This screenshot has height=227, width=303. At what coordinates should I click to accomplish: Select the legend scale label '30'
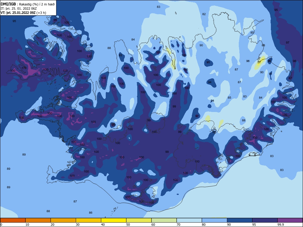[78, 225]
